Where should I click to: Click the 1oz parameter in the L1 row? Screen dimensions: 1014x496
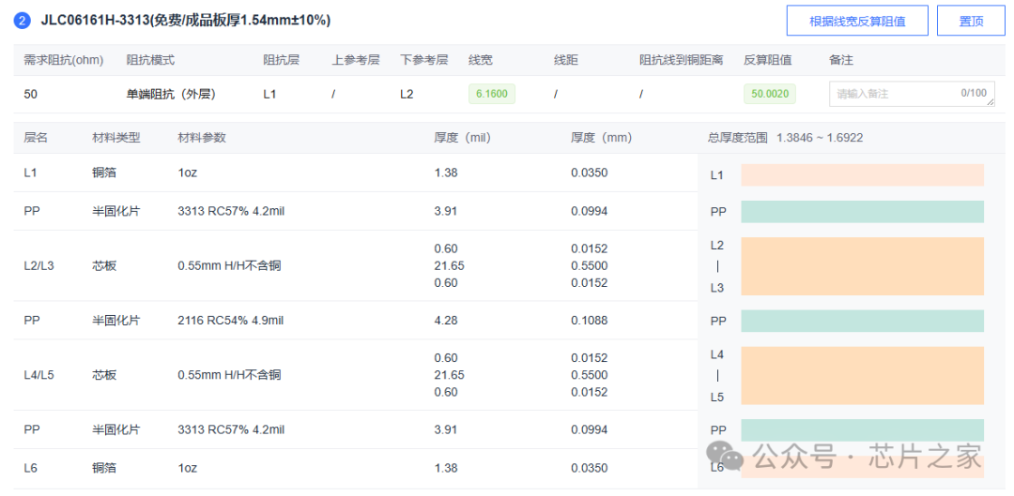(x=188, y=173)
